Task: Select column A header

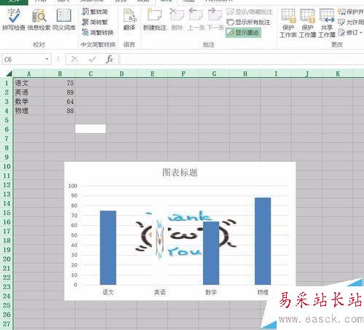Action: 28,74
